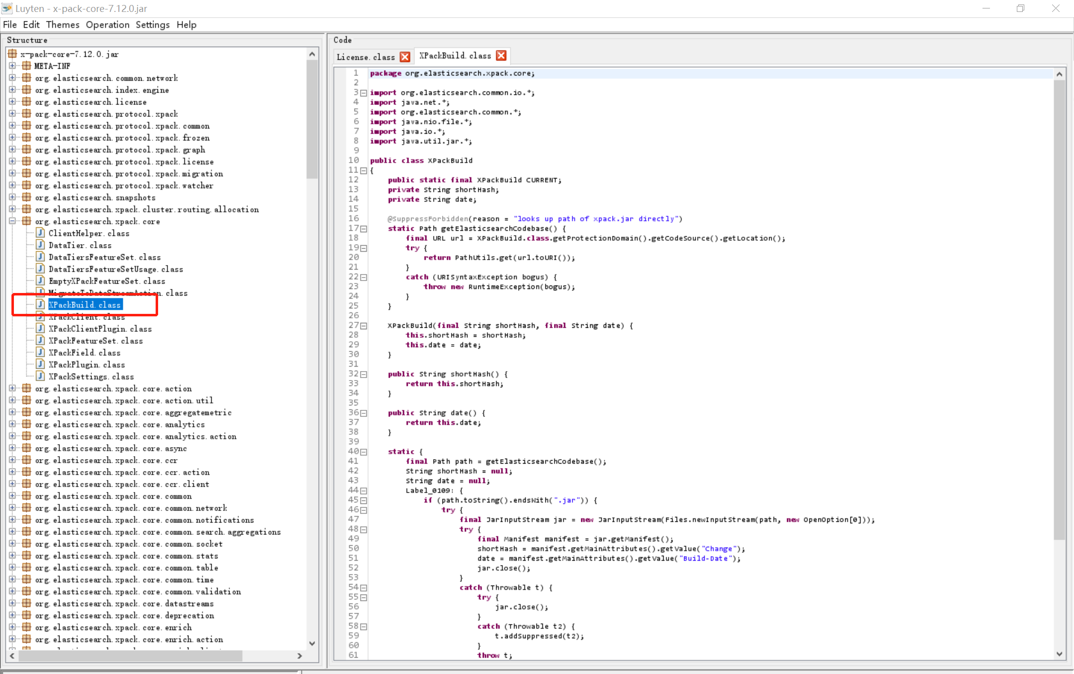Click the Luyten app icon in title bar

(x=7, y=8)
